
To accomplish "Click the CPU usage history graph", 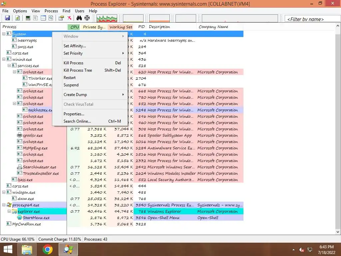I will coord(107,19).
